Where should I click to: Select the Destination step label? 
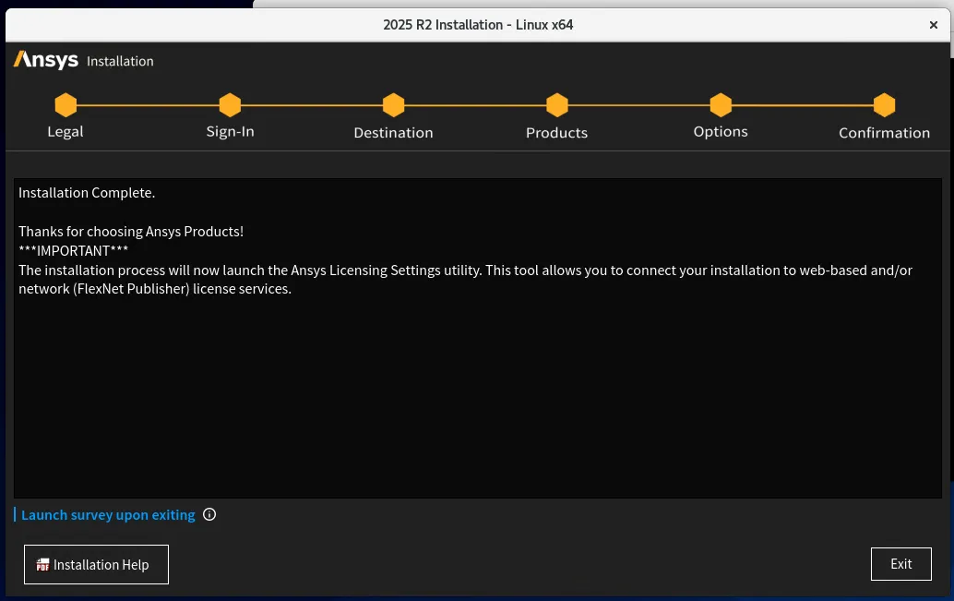point(394,133)
